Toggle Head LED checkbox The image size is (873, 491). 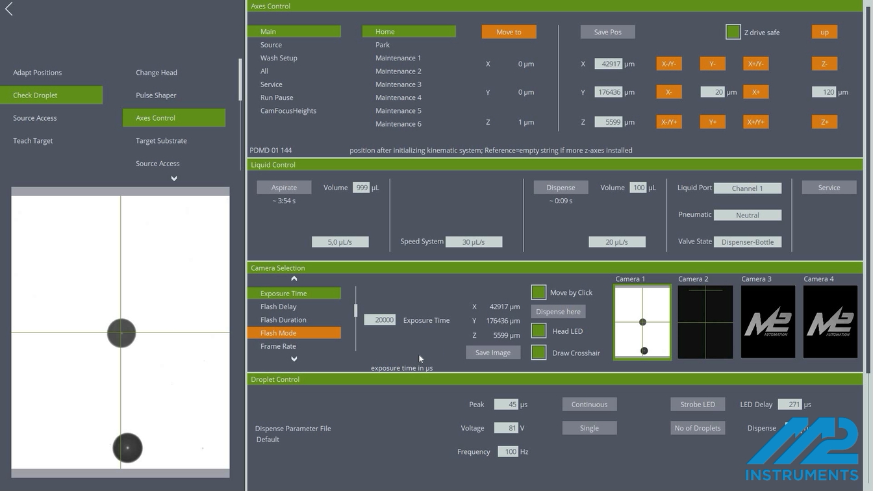pyautogui.click(x=538, y=331)
